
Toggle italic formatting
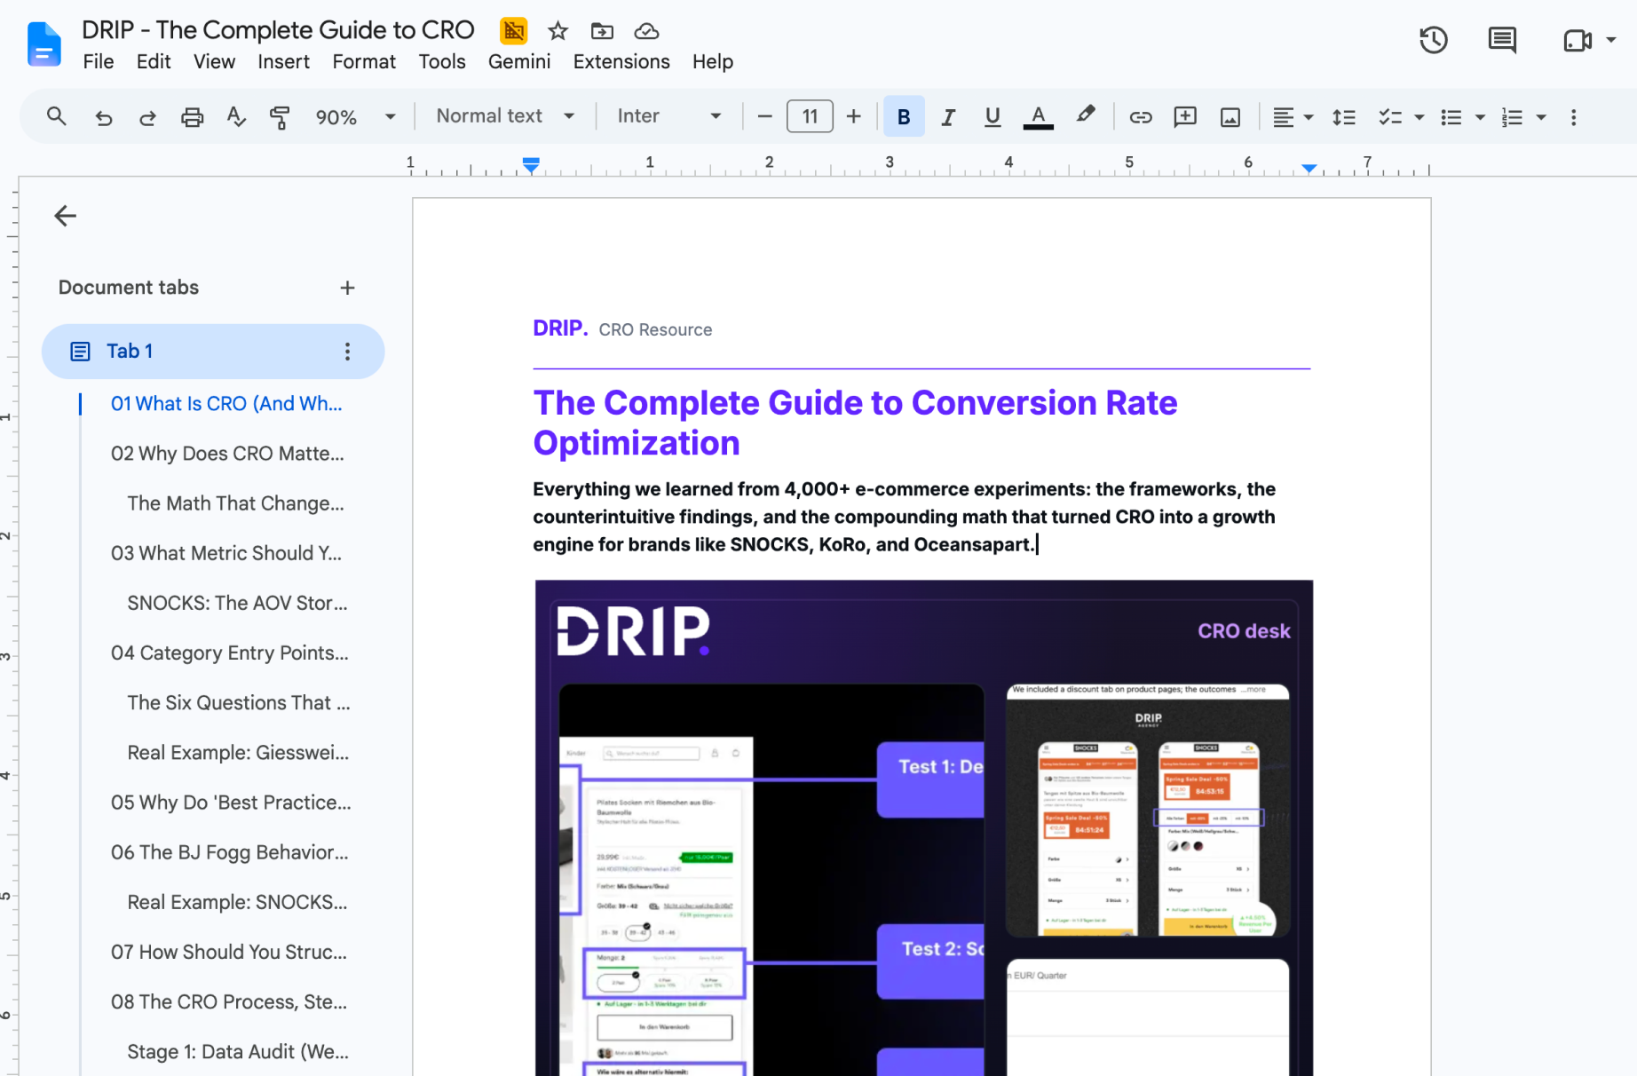(x=948, y=116)
